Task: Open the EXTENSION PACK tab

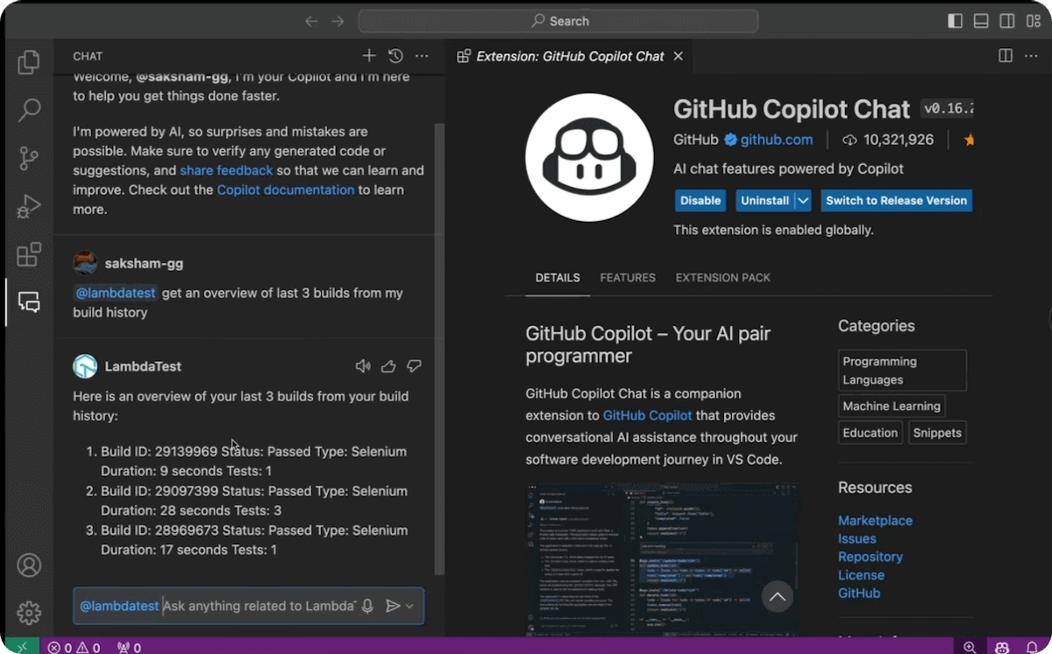Action: tap(722, 277)
